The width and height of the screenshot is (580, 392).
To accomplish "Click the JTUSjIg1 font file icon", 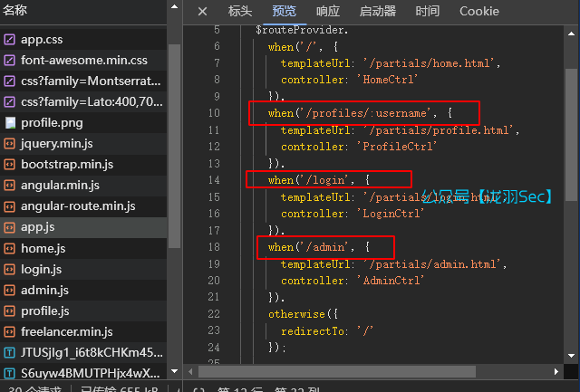I will pos(10,352).
